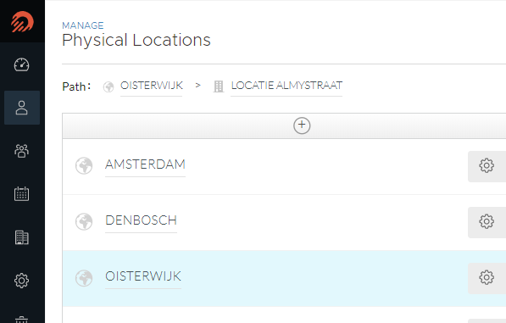Open AMSTERDAM location link
This screenshot has height=323, width=506.
[x=145, y=164]
